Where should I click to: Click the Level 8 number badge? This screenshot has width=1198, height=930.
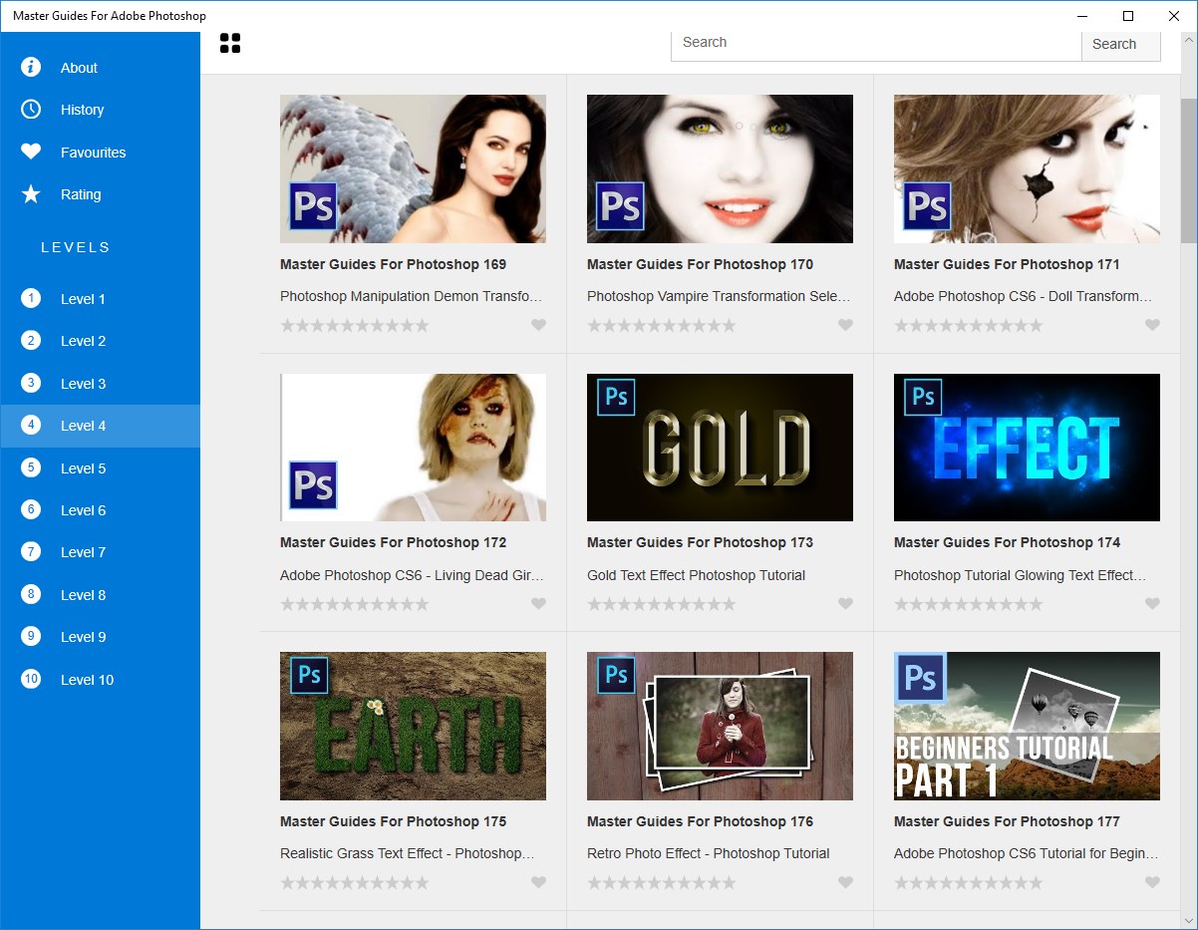tap(31, 594)
